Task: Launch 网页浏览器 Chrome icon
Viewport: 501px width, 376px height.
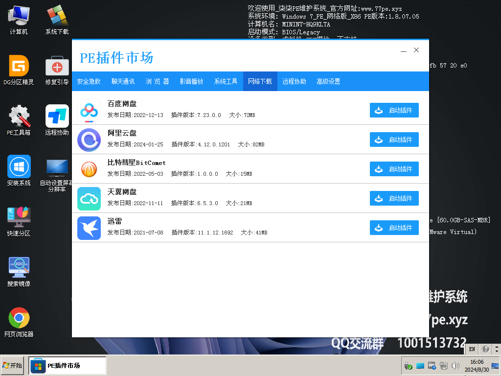Action: click(x=19, y=322)
